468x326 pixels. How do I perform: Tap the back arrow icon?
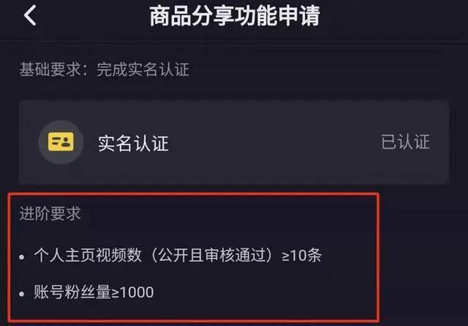(30, 15)
